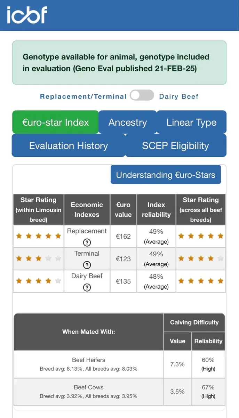Switch to the Ancestry tab
The height and width of the screenshot is (418, 239).
127,122
